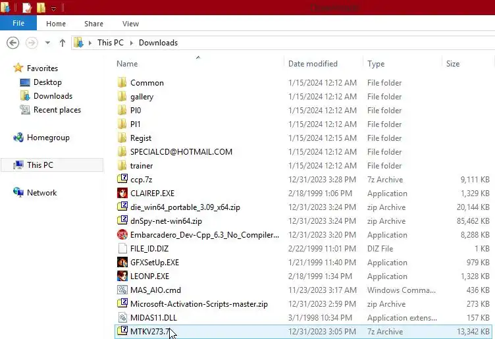Expand the chevron after This PC breadcrumb
The image size is (495, 339).
(132, 43)
